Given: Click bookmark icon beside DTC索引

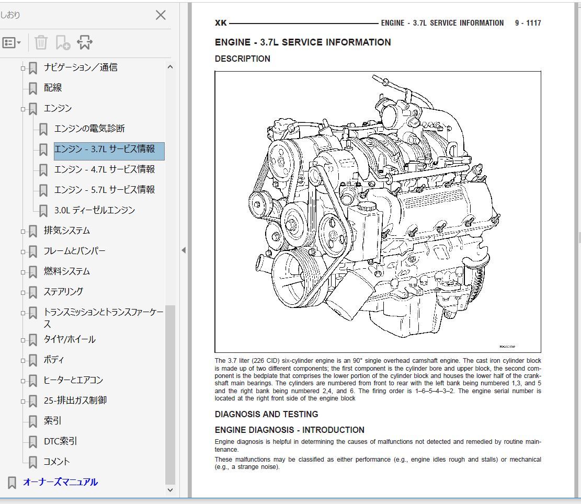Looking at the screenshot, I should 33,442.
